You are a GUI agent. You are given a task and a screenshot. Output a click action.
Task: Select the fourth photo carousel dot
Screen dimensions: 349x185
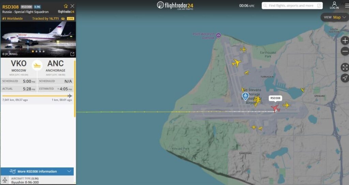pyautogui.click(x=44, y=51)
